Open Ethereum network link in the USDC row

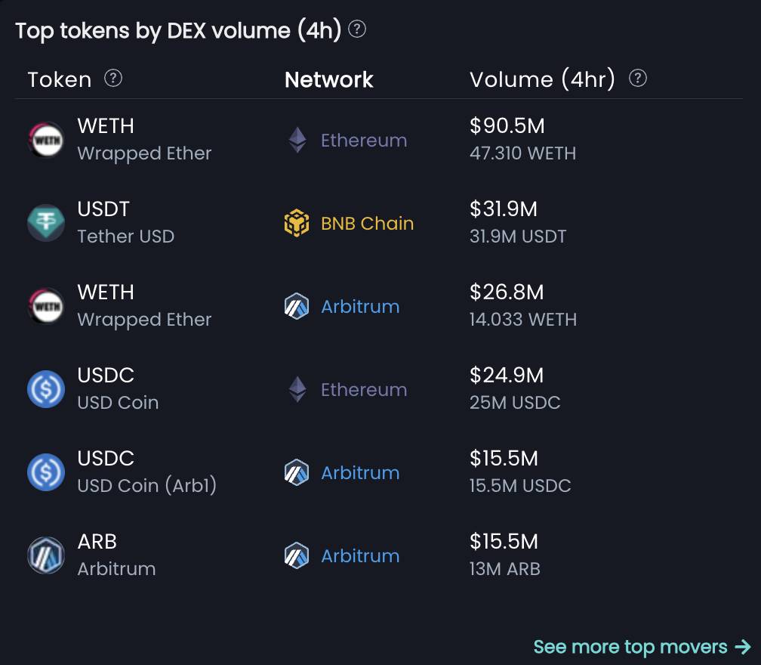coord(364,390)
